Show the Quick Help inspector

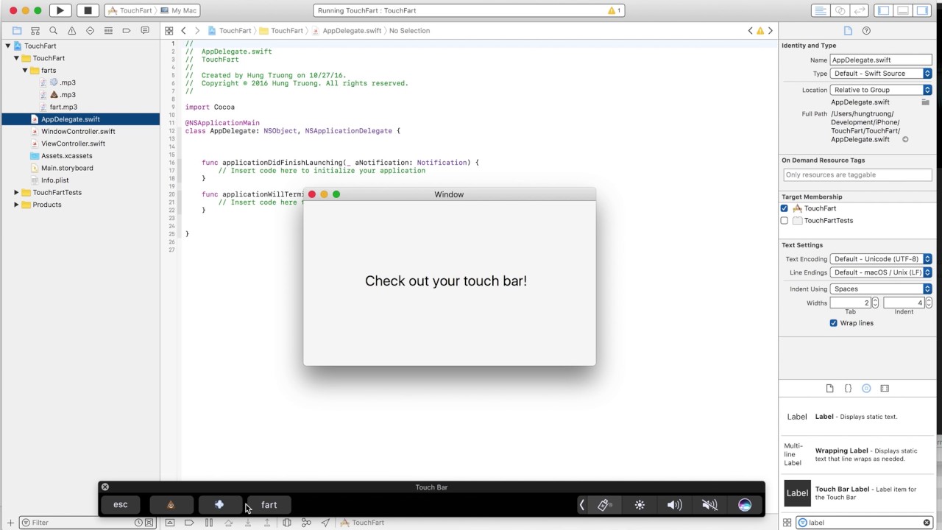(x=866, y=31)
